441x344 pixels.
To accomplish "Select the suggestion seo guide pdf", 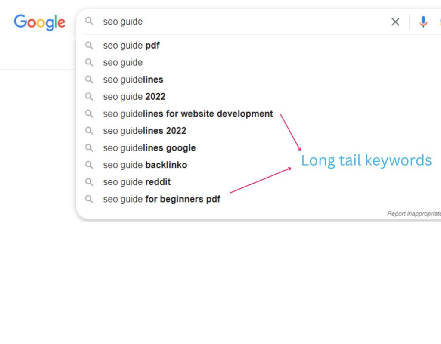I will 131,45.
